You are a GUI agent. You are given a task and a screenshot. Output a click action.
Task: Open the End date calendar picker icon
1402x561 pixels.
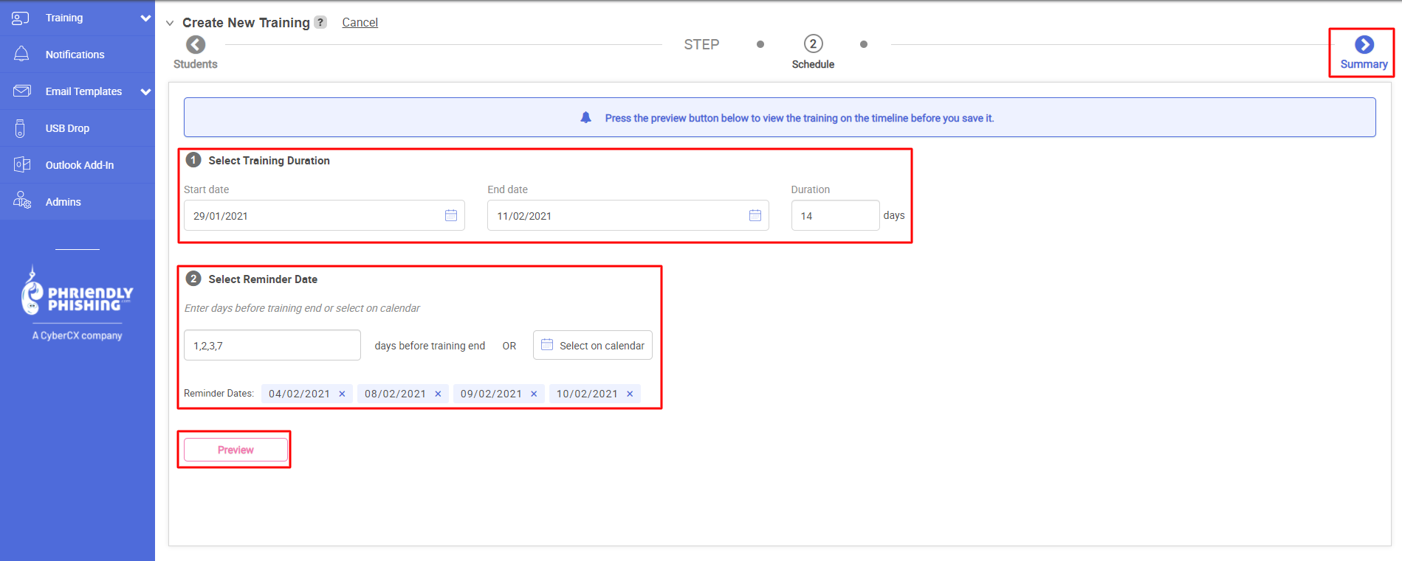point(755,215)
